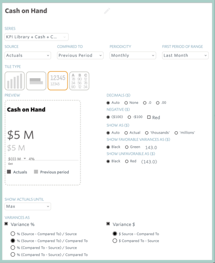Toggle the Actuals legend square
The height and width of the screenshot is (263, 215).
9,172
